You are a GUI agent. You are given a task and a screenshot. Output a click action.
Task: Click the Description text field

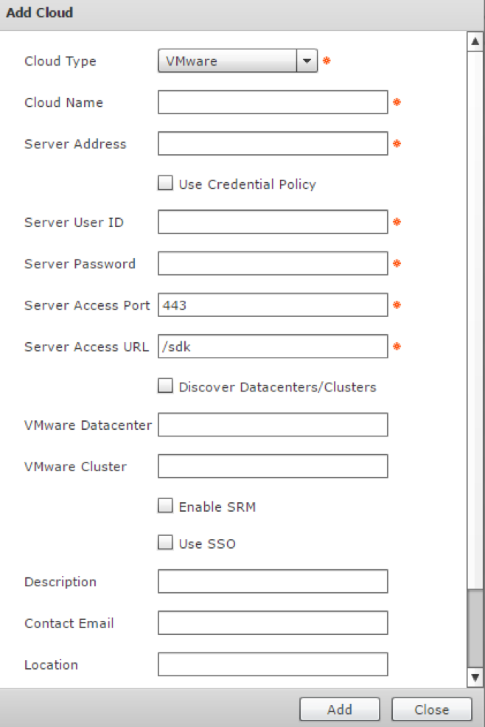coord(272,582)
